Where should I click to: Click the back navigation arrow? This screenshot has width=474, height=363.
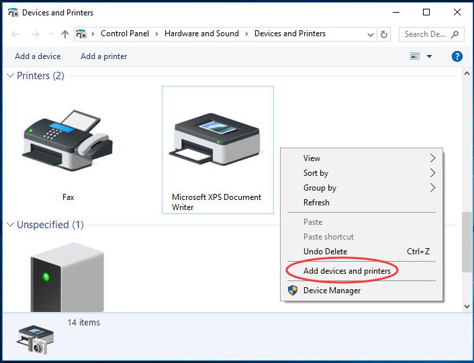pyautogui.click(x=16, y=34)
